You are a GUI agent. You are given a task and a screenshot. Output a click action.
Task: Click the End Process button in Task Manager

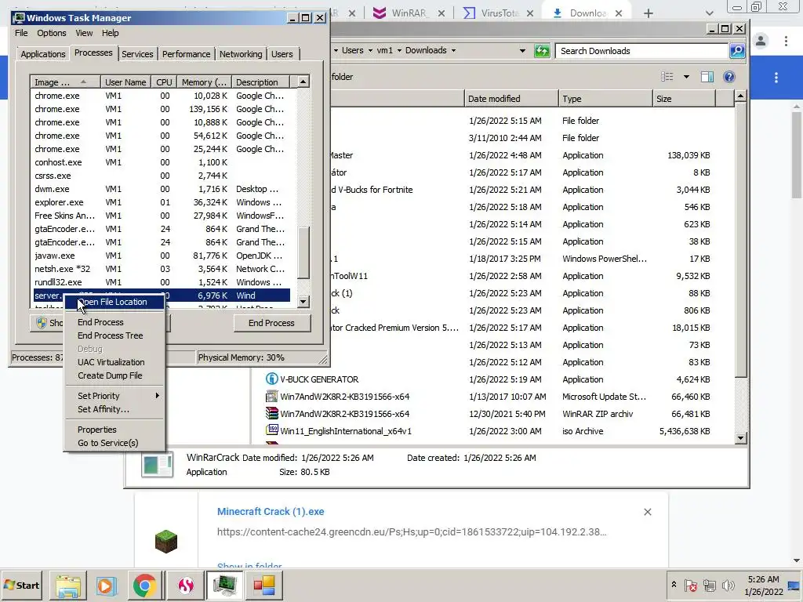(x=271, y=323)
